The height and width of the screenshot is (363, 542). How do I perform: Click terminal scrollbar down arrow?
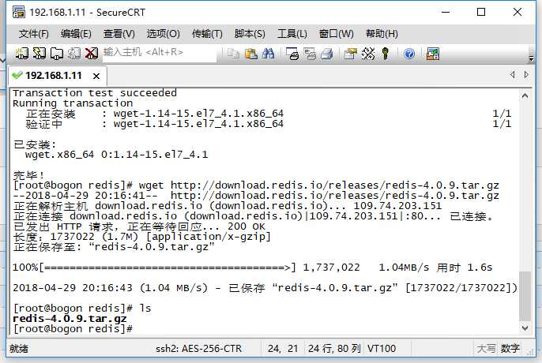(525, 328)
